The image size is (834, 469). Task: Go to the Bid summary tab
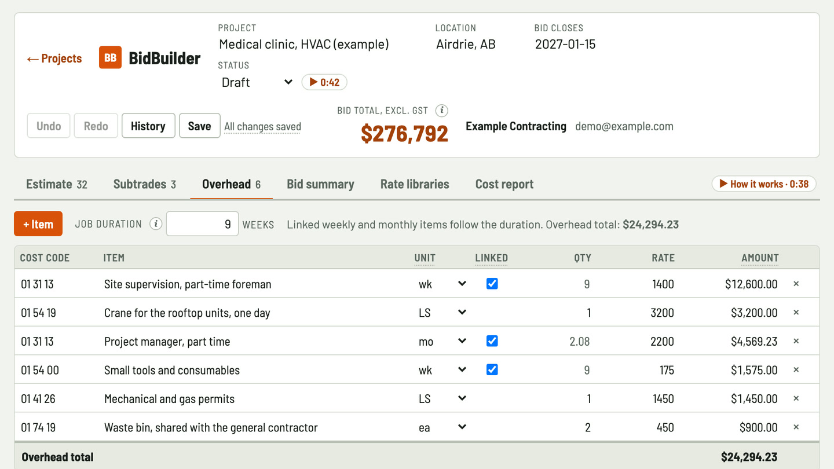(x=320, y=184)
